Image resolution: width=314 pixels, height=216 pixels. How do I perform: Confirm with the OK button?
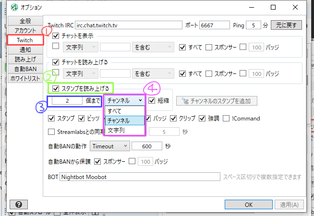coord(249,204)
